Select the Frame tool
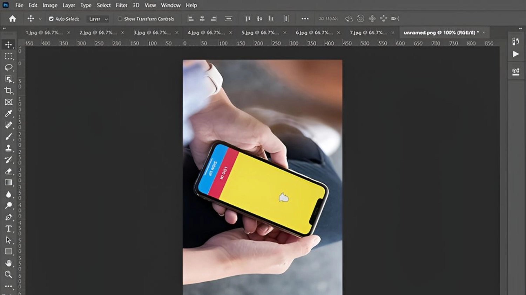This screenshot has height=295, width=526. pyautogui.click(x=9, y=102)
